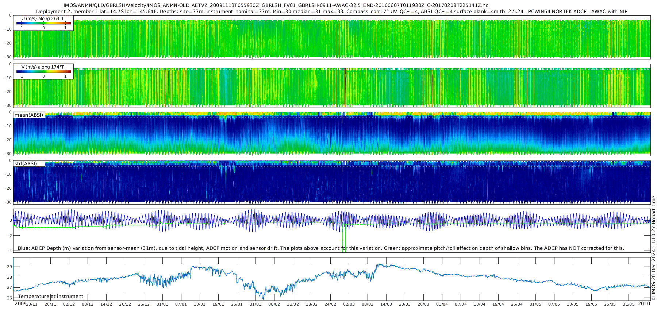
Task: Select the mean(ABSI) panel label
Action: pyautogui.click(x=29, y=115)
